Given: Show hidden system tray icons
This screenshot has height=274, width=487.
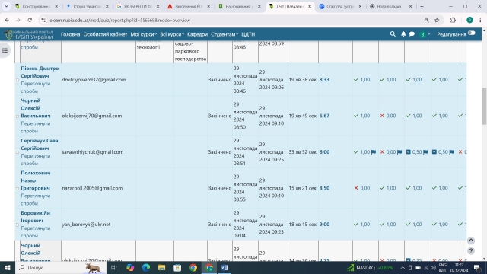Looking at the screenshot, I should pos(403,267).
